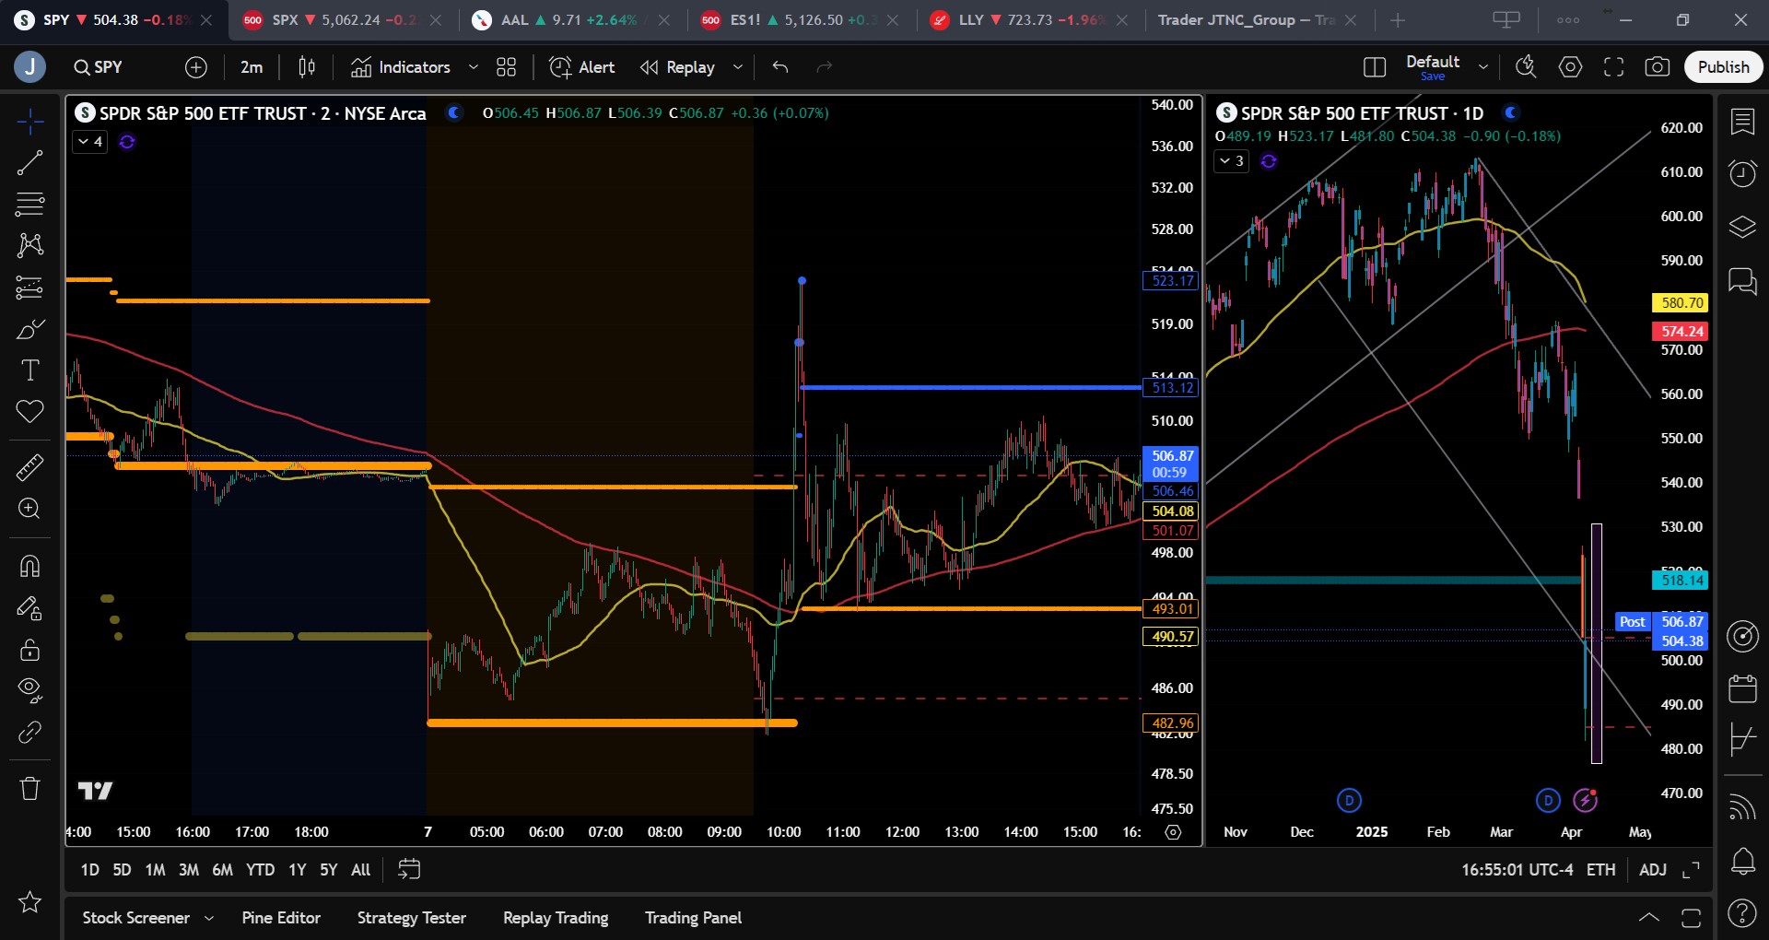The width and height of the screenshot is (1769, 940).
Task: Open the chats panel
Action: coord(1742,280)
